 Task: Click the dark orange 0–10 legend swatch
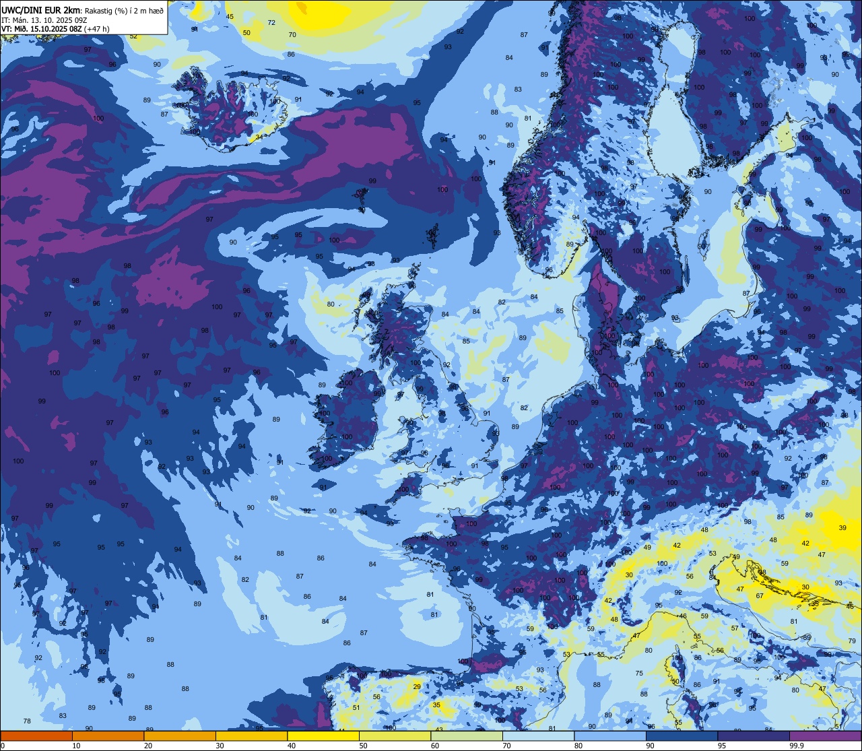tap(36, 736)
